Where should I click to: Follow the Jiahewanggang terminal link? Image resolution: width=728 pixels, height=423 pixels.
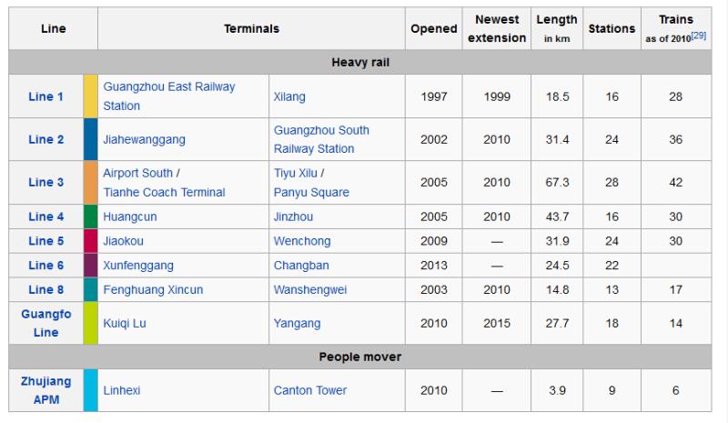[x=144, y=139]
